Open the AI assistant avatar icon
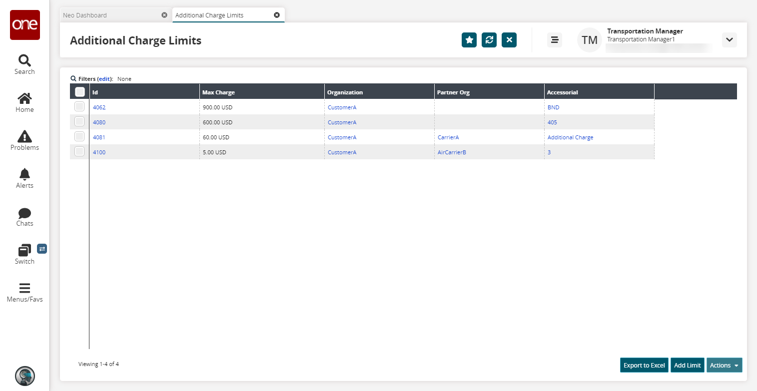Image resolution: width=757 pixels, height=391 pixels. (x=24, y=376)
